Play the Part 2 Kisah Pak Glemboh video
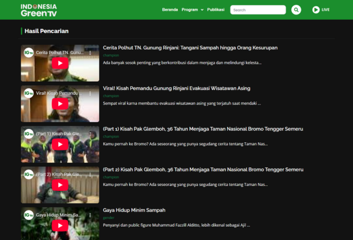The width and height of the screenshot is (353, 240). point(60,185)
